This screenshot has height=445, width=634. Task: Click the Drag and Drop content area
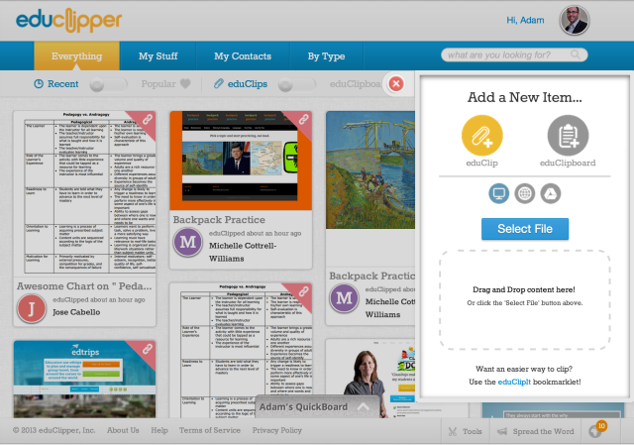tap(525, 299)
